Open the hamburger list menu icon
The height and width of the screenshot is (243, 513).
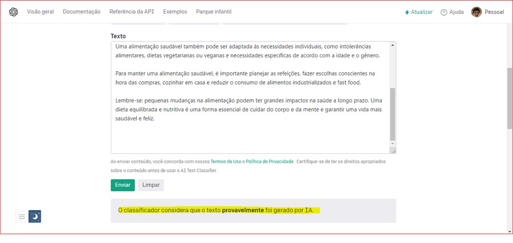point(22,216)
